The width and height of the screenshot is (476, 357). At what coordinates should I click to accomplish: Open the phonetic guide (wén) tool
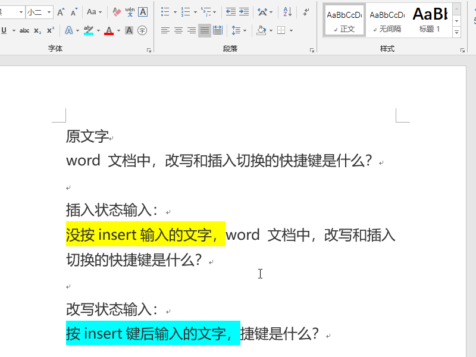point(130,12)
